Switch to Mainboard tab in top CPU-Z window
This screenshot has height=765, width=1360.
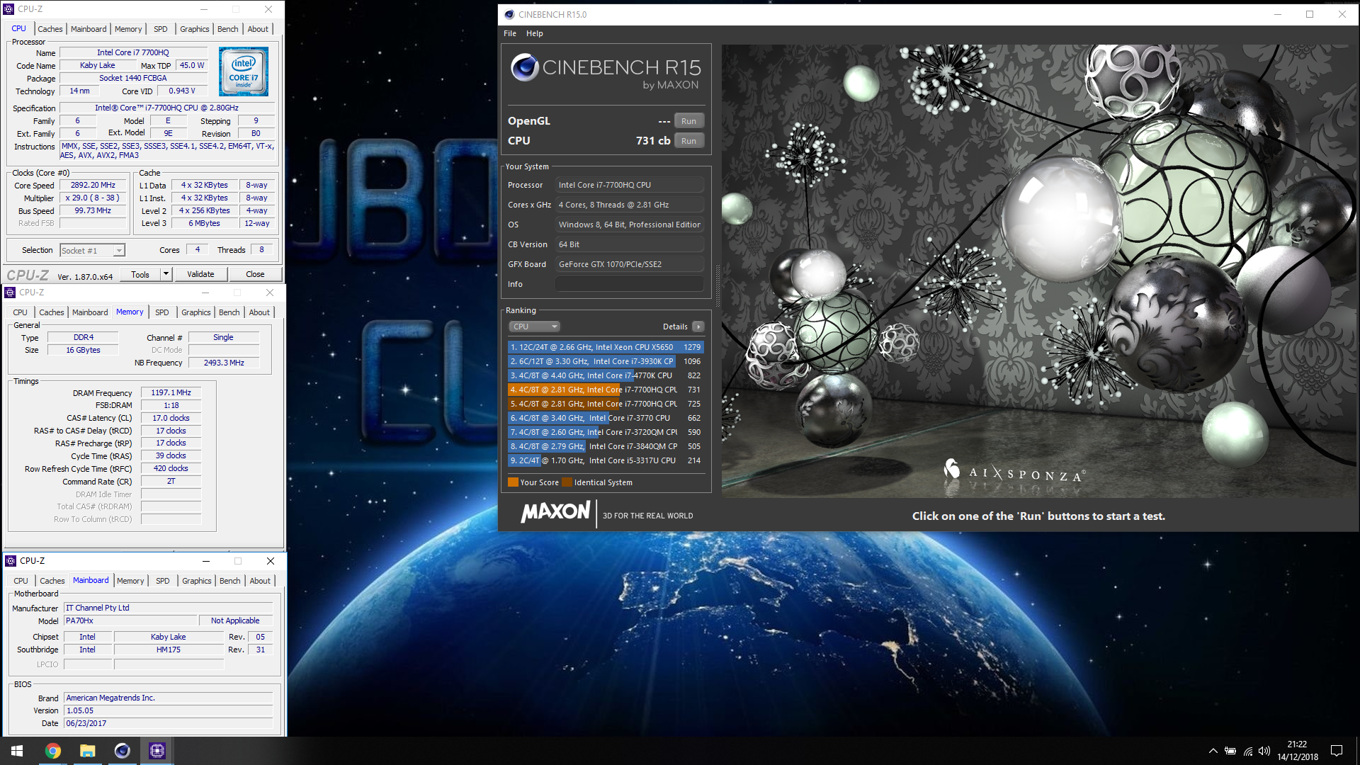pos(89,29)
